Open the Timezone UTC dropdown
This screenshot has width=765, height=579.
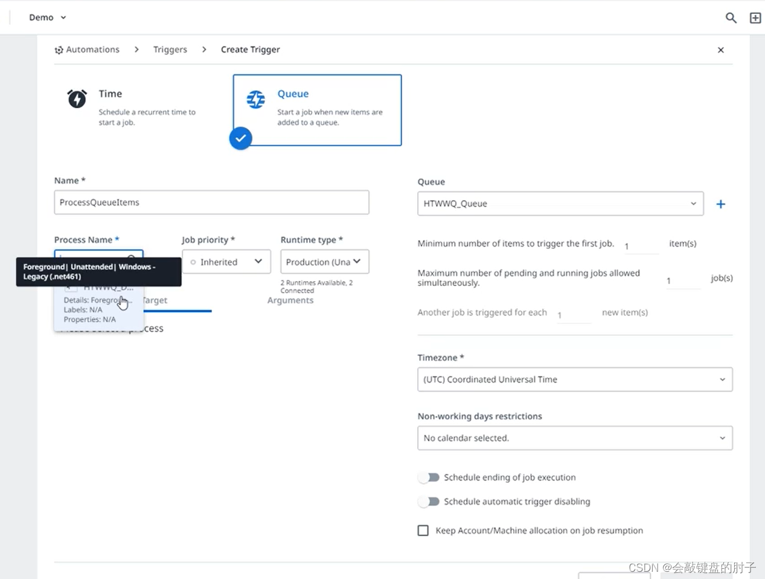(575, 380)
